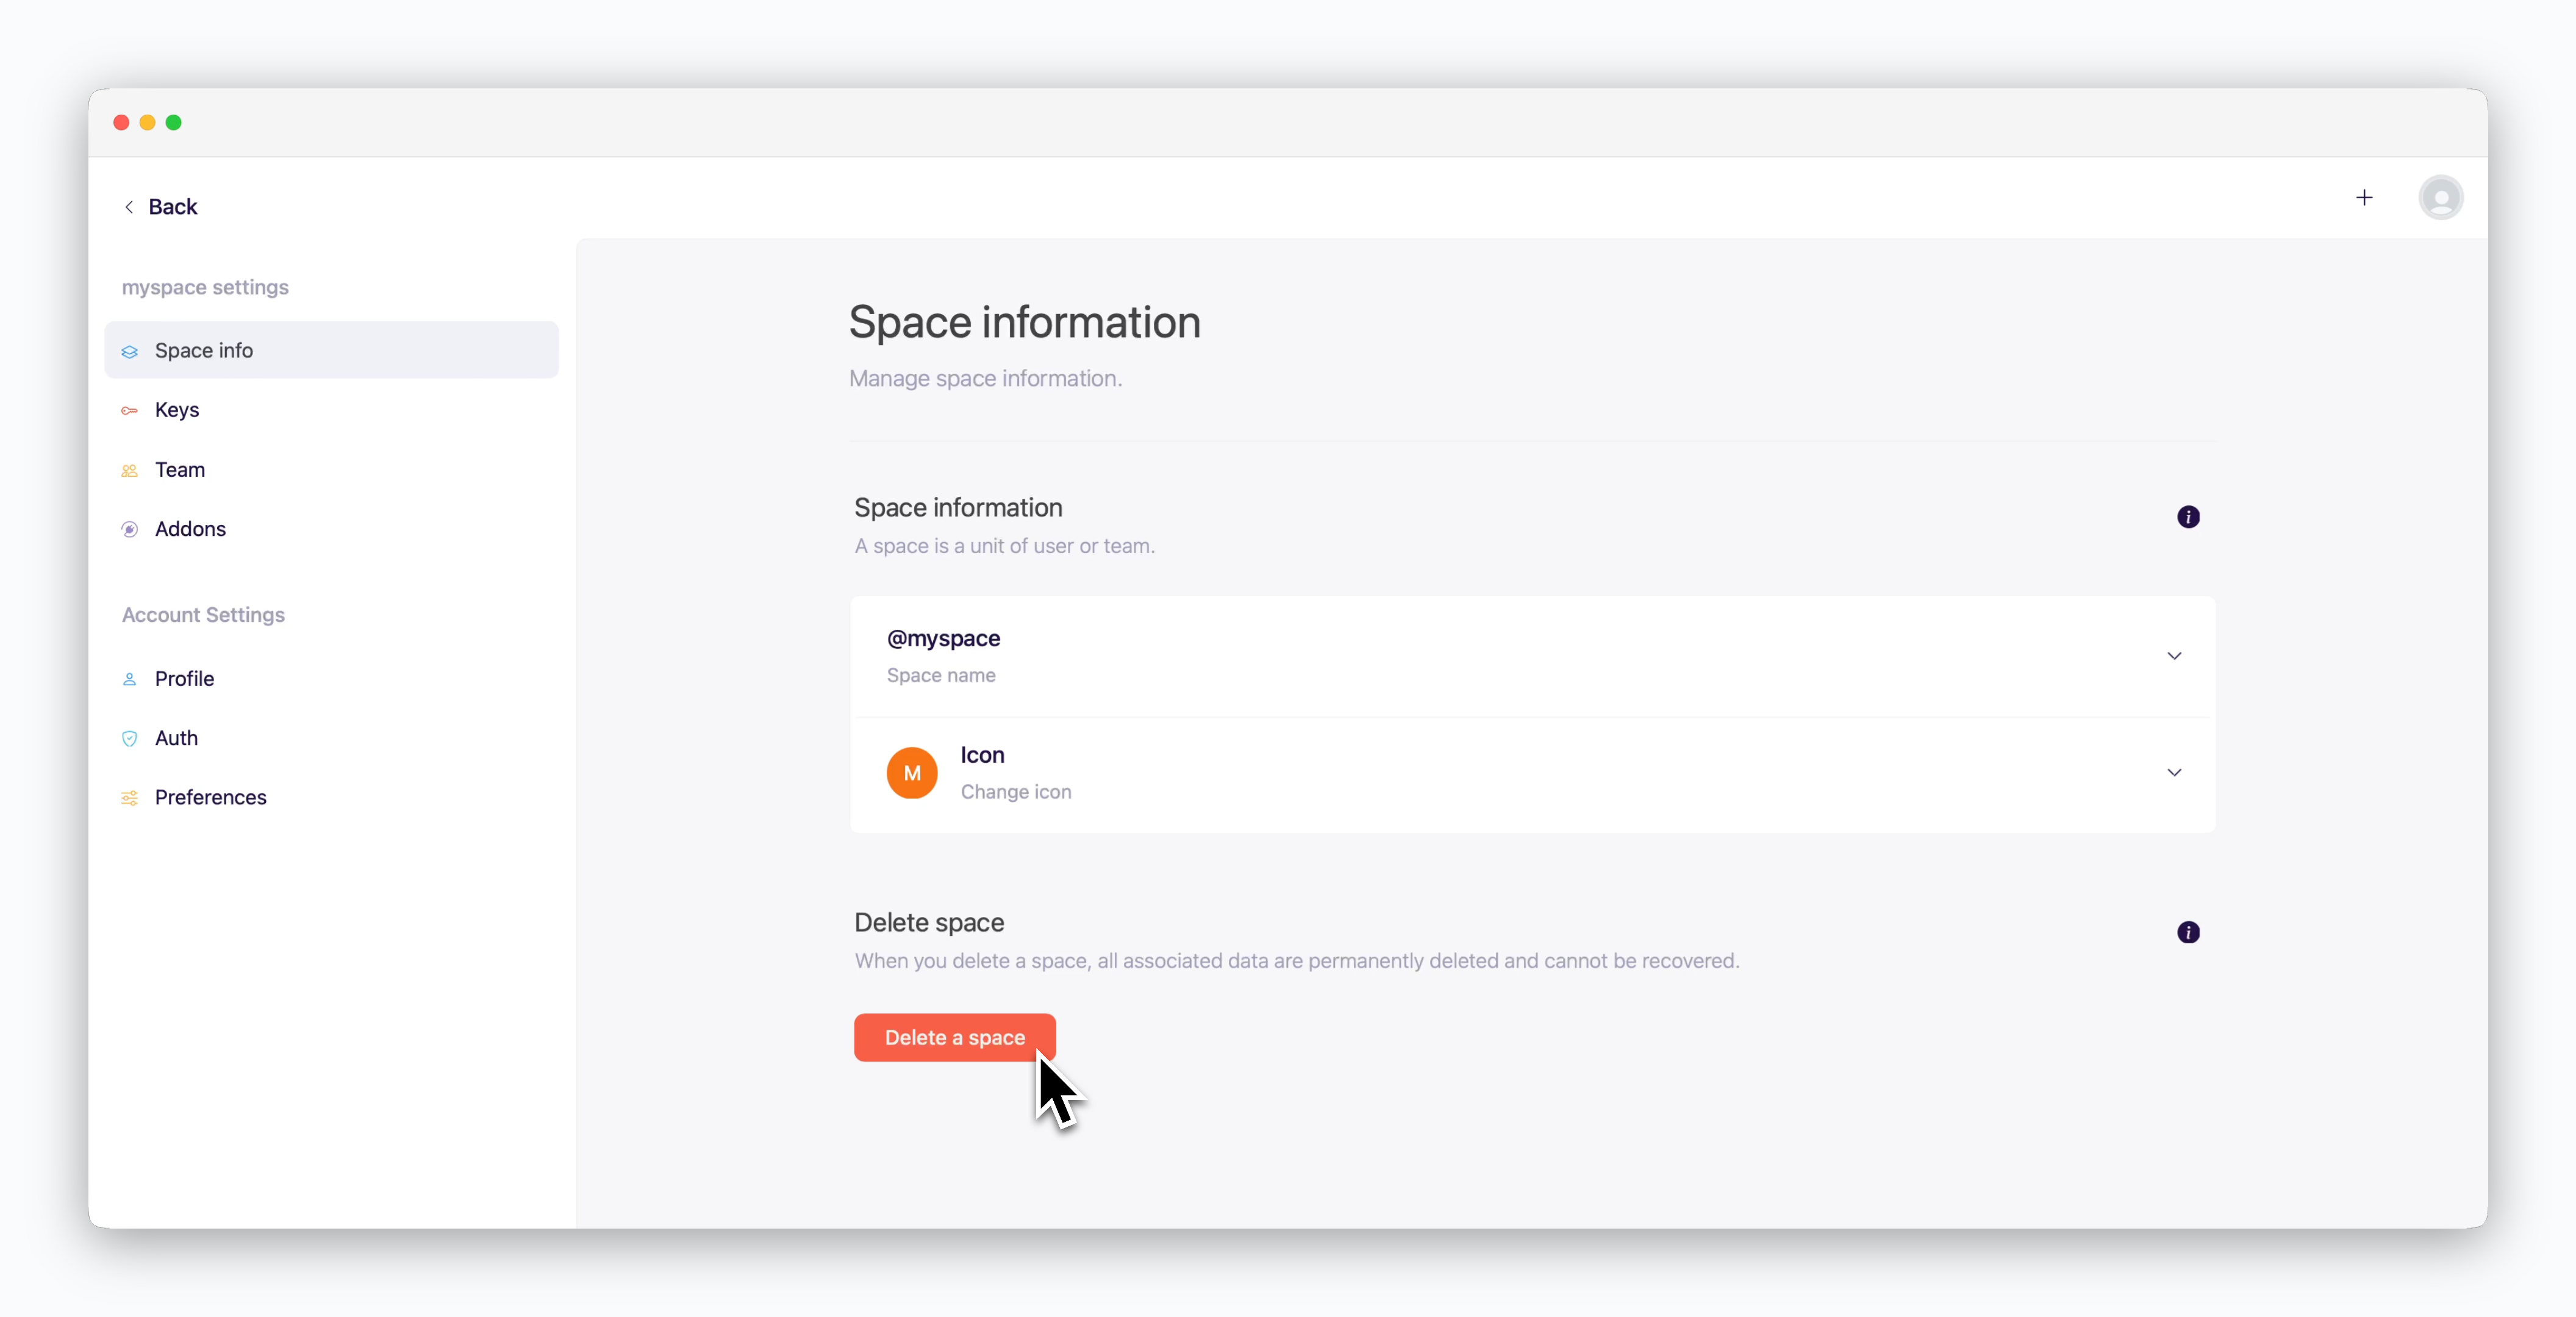Open the user avatar menu
The image size is (2576, 1317).
coord(2440,198)
